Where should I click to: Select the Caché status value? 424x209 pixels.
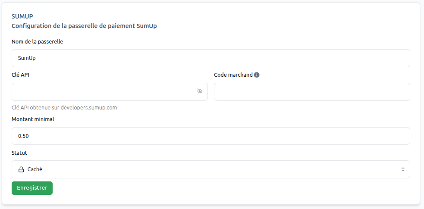[35, 169]
